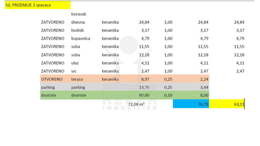Select the boravak text above dnevna

pos(79,14)
